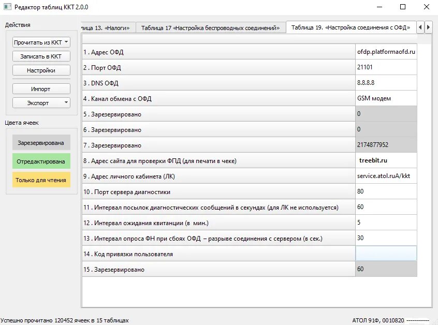Viewport: 438px width, 325px height.
Task: Edit the 'Код привязки пользователя' empty cell
Action: (x=386, y=254)
